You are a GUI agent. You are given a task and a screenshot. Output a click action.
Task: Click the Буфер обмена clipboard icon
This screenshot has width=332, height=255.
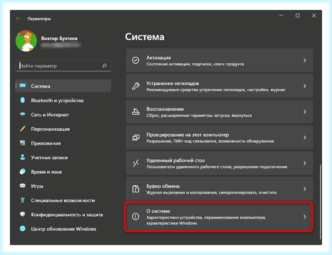pyautogui.click(x=136, y=189)
